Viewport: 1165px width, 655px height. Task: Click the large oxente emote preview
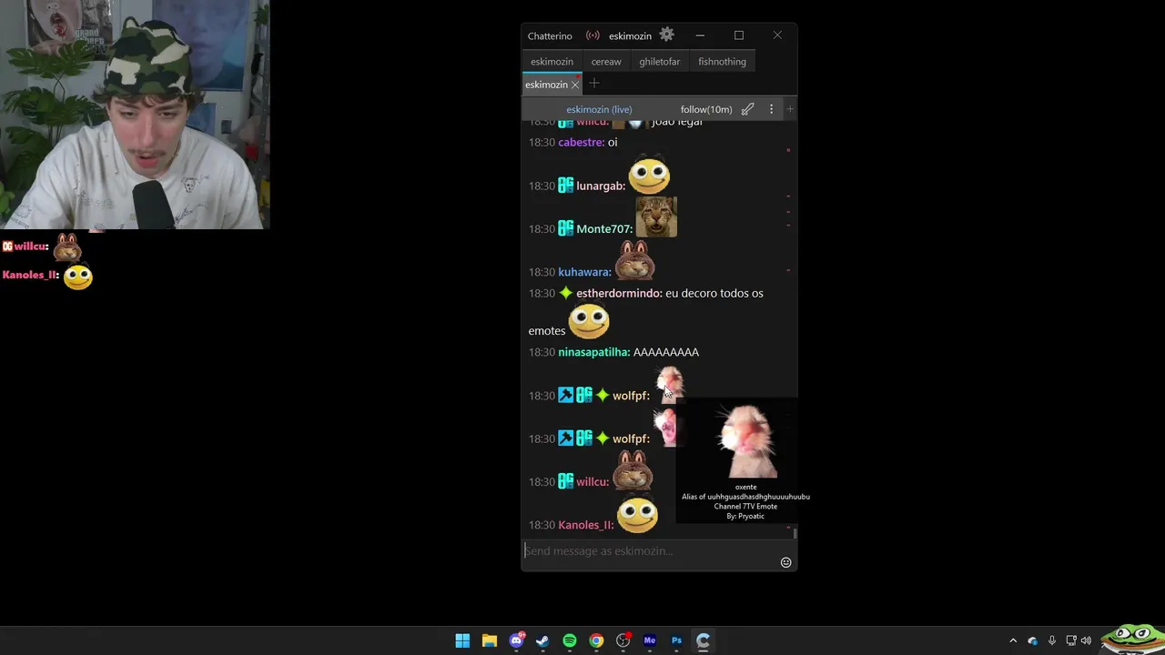click(x=746, y=441)
